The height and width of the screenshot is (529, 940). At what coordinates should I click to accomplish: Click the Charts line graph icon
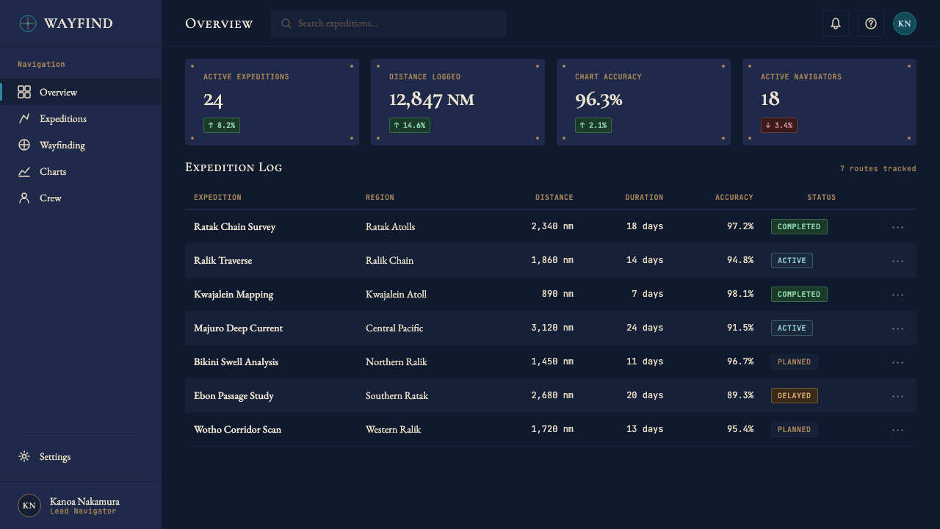click(x=24, y=171)
